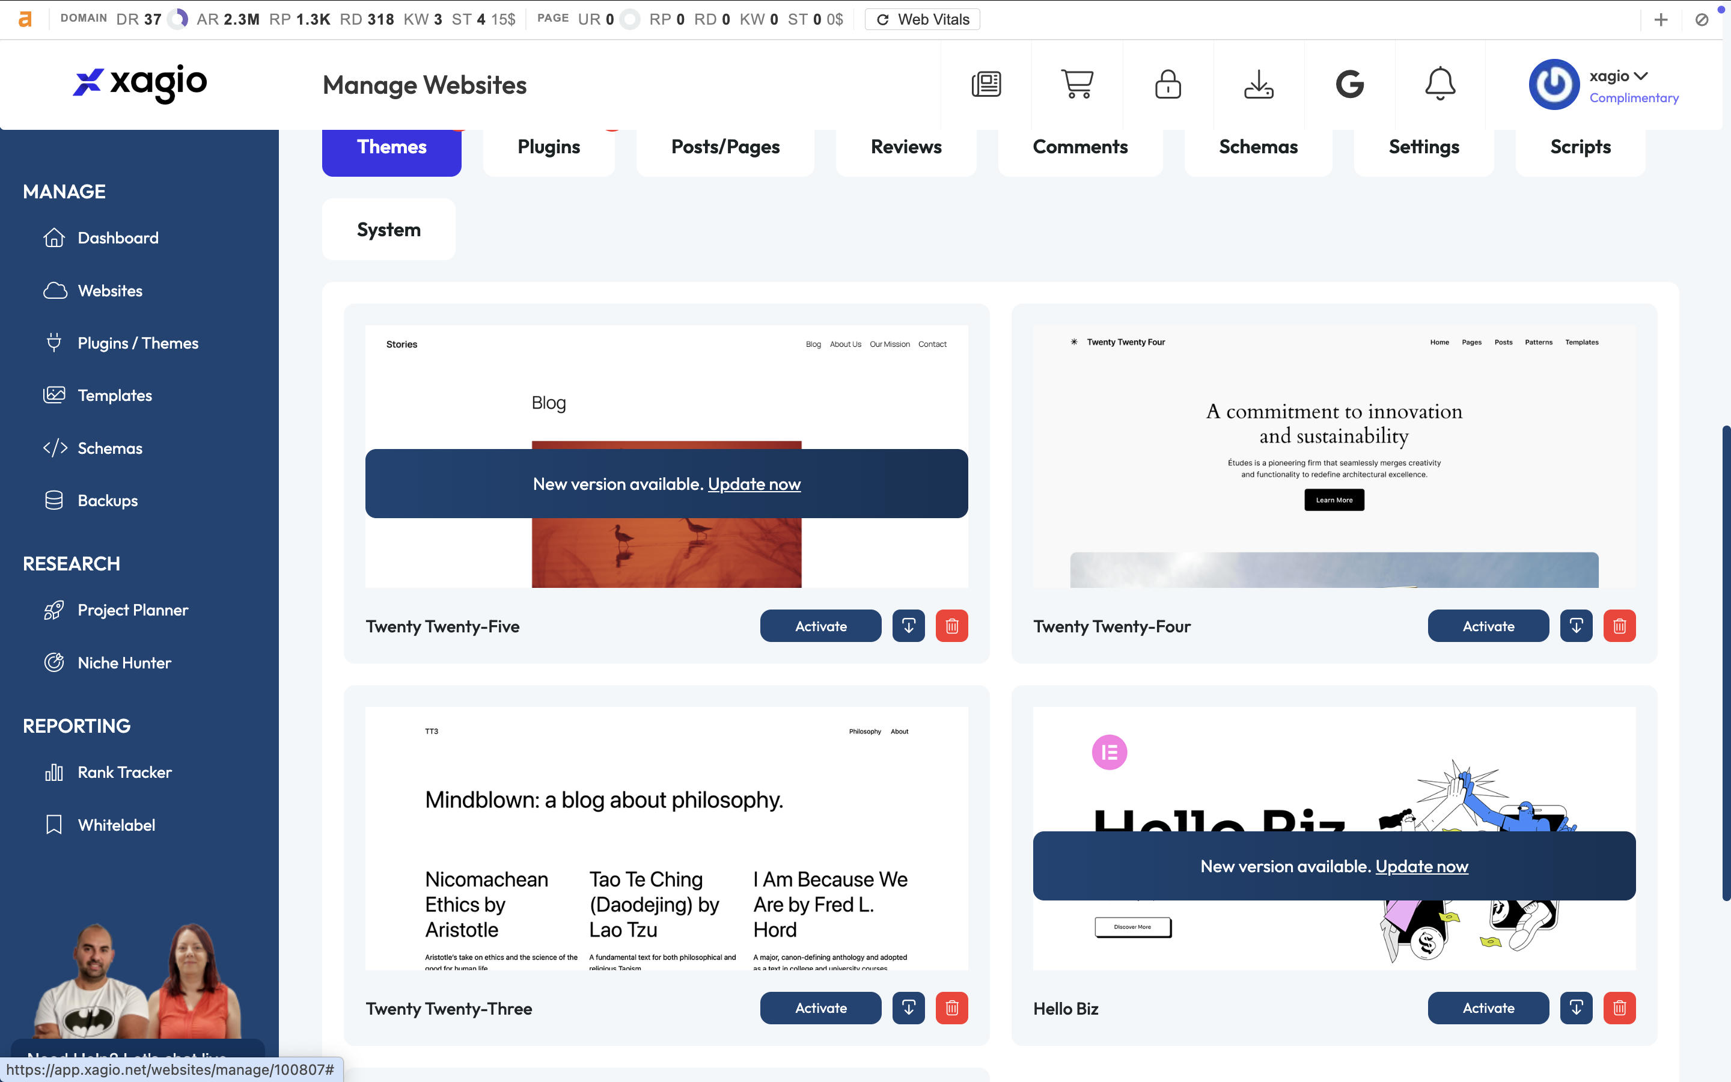
Task: Download the Hello Biz theme
Action: coord(1576,1007)
